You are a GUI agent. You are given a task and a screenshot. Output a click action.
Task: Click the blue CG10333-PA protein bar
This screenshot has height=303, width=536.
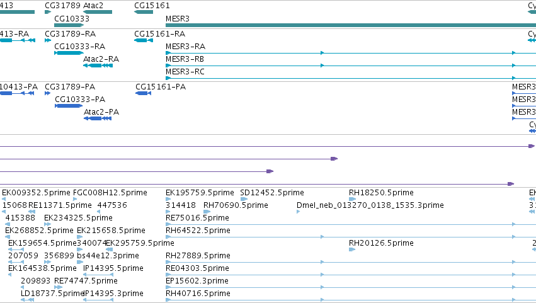point(69,106)
